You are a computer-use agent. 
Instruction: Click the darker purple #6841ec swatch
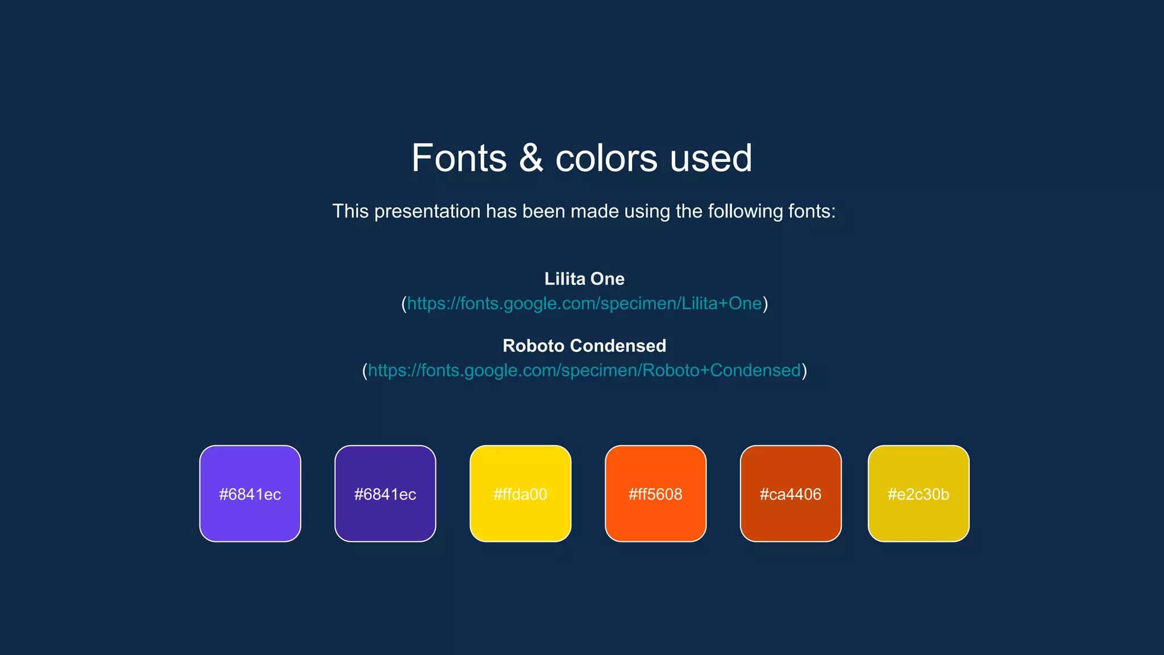coord(385,494)
